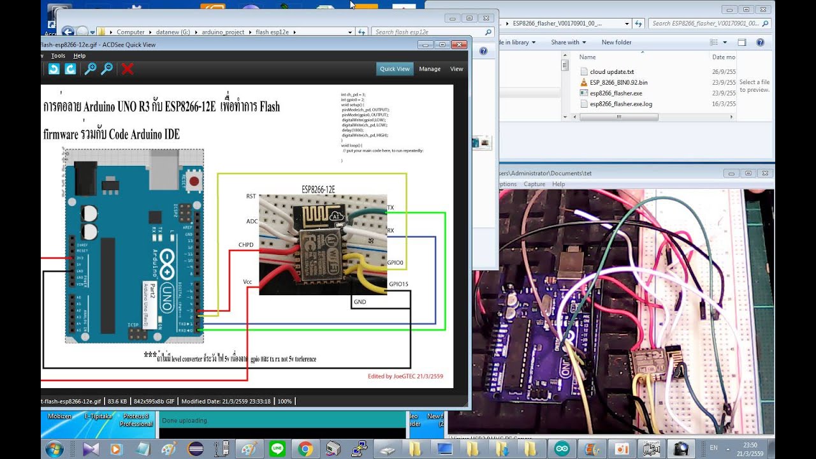Open the media player taskbar icon

[116, 449]
